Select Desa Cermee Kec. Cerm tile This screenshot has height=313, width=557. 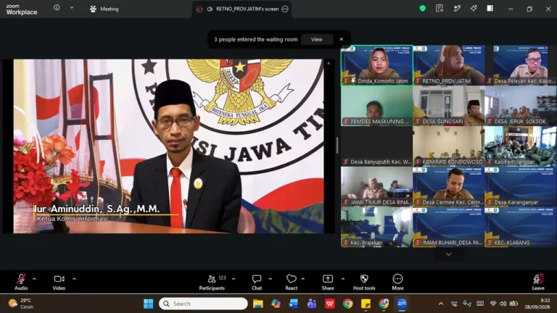click(x=449, y=187)
